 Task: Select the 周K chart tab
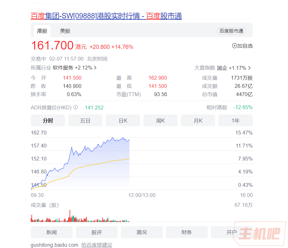160,121
